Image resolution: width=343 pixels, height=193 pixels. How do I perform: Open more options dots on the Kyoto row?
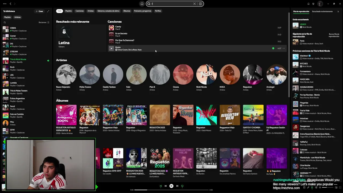tap(284, 49)
